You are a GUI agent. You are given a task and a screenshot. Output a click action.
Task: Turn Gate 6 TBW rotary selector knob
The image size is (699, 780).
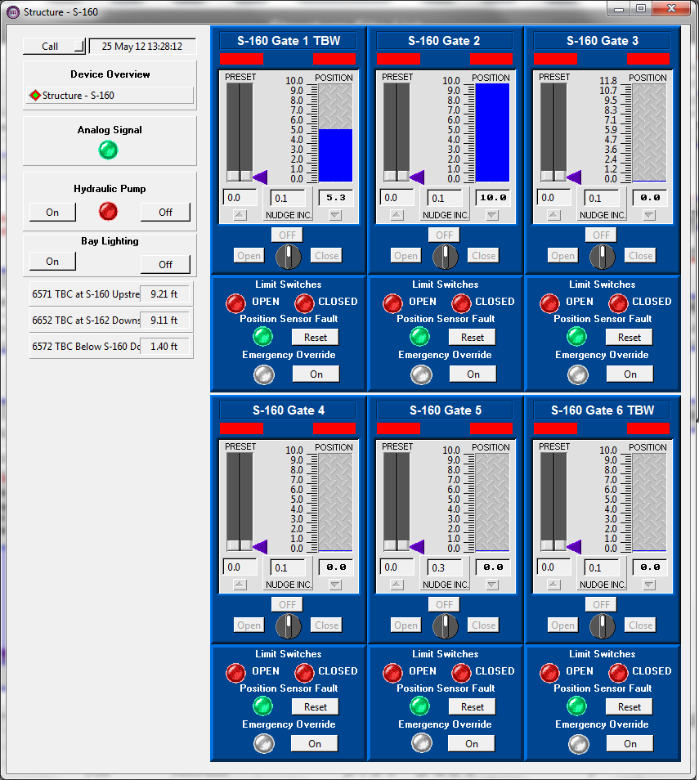point(603,625)
